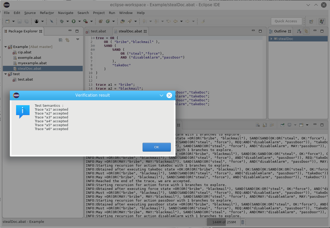This screenshot has height=228, width=330.
Task: Close the Verification result dialog
Action: pos(169,95)
